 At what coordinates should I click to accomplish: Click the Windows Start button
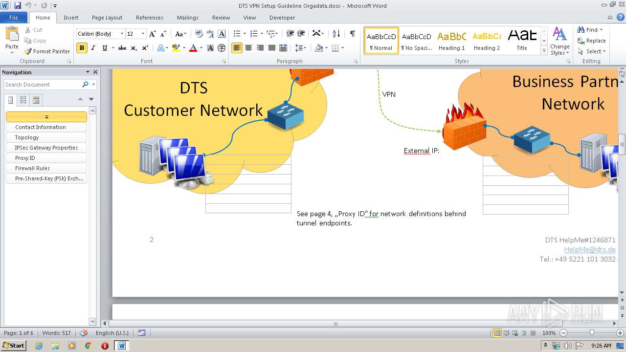pos(13,345)
